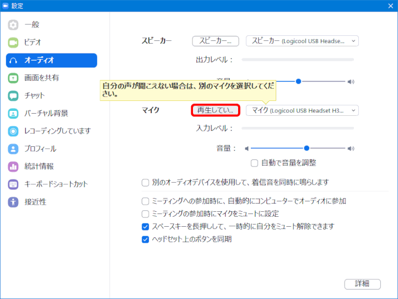Check 別のオーディオデバイスを使用して着信音 option
Image resolution: width=398 pixels, height=299 pixels.
tap(145, 183)
